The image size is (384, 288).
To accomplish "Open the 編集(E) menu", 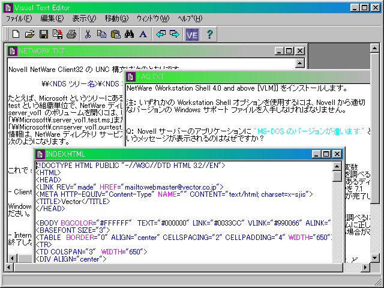I will (x=52, y=19).
